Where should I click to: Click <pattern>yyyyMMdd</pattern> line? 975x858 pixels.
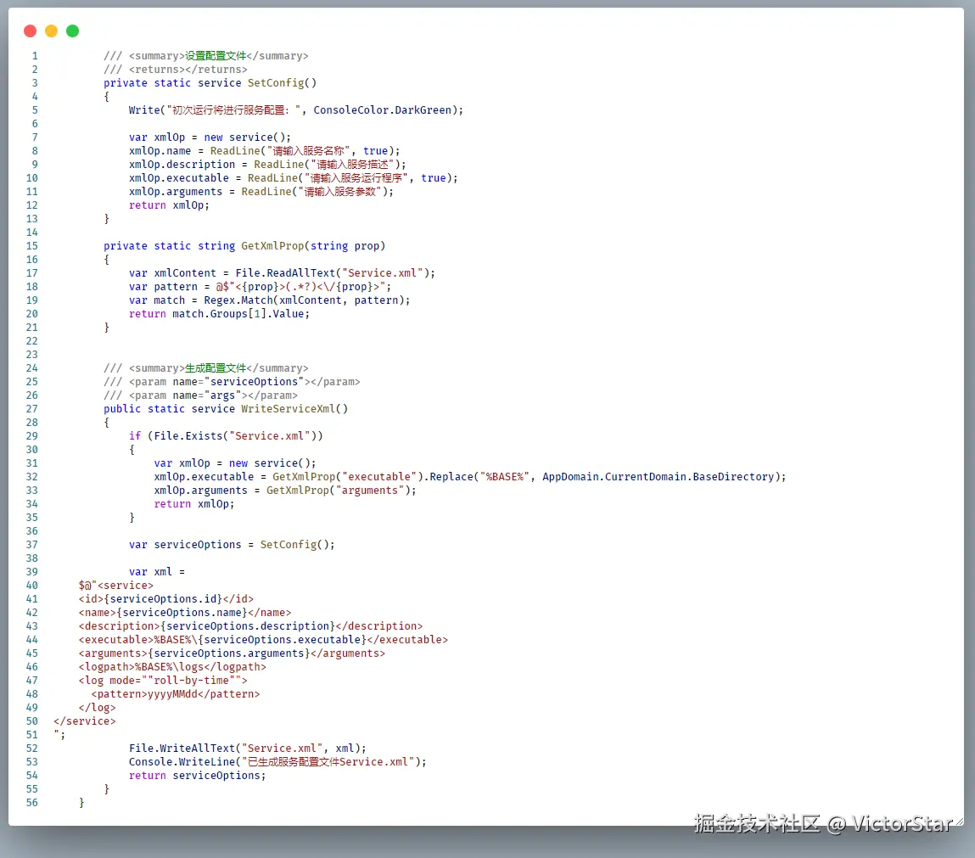tap(176, 694)
